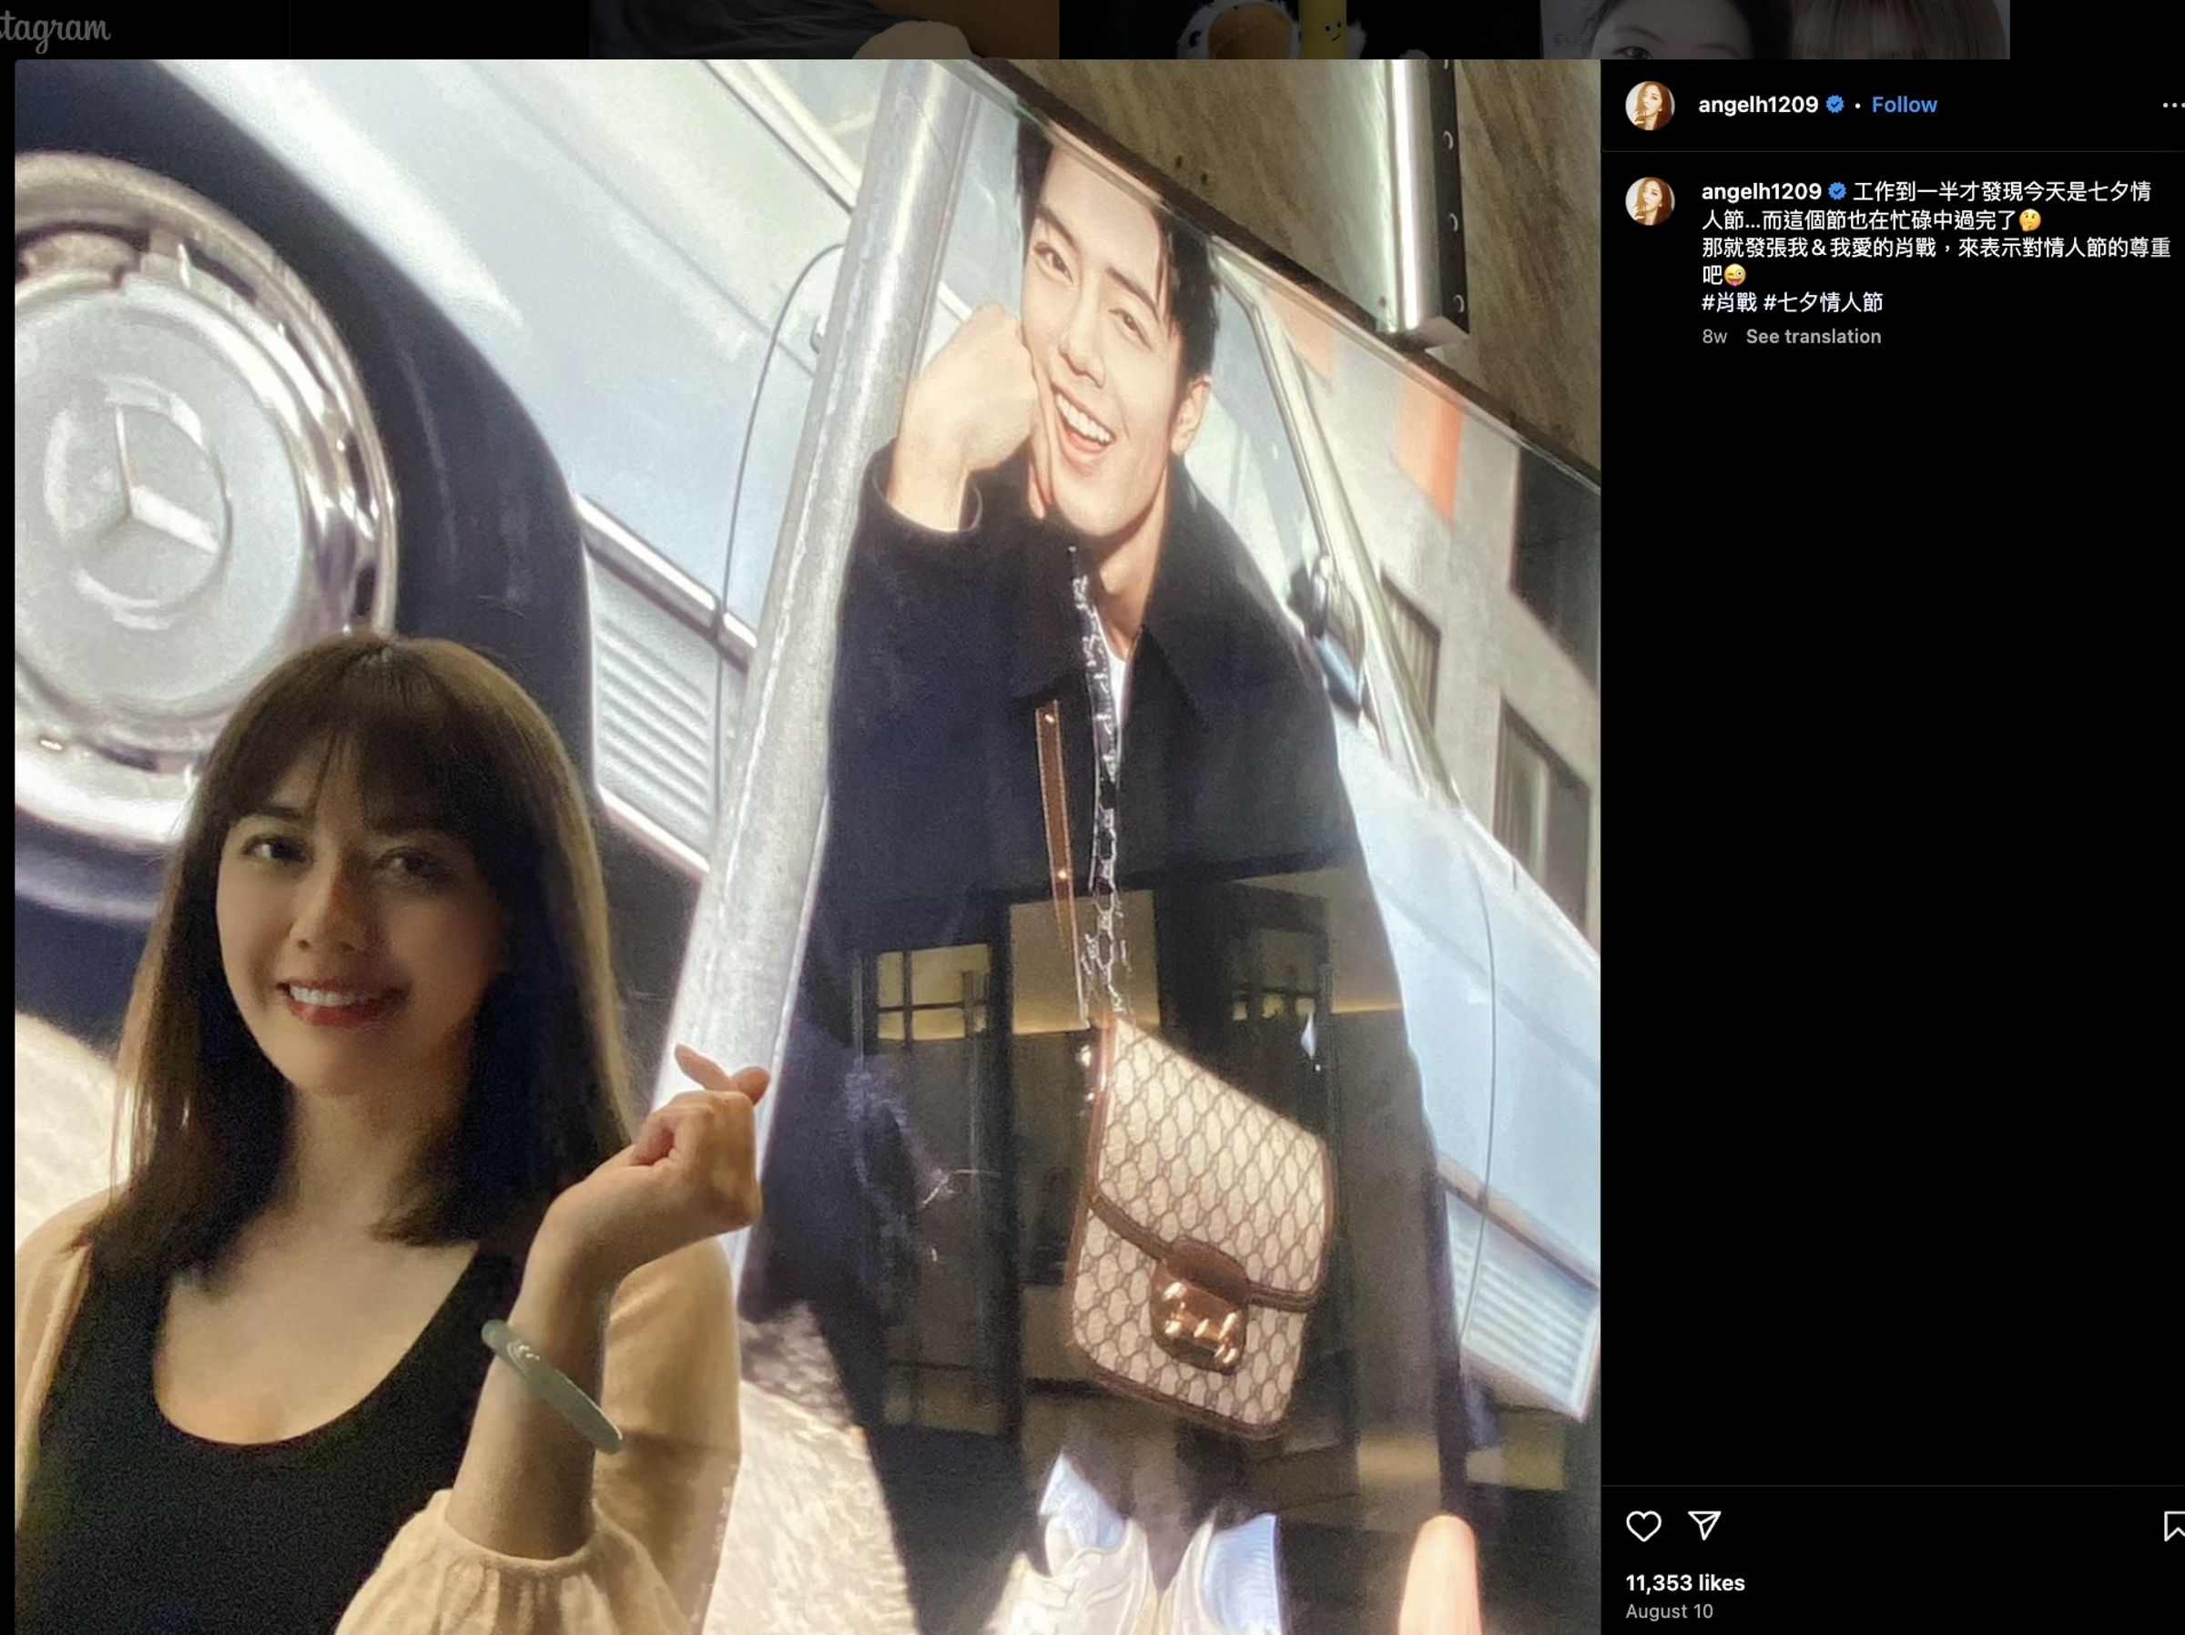View the list of 11,353 likes

click(1685, 1582)
